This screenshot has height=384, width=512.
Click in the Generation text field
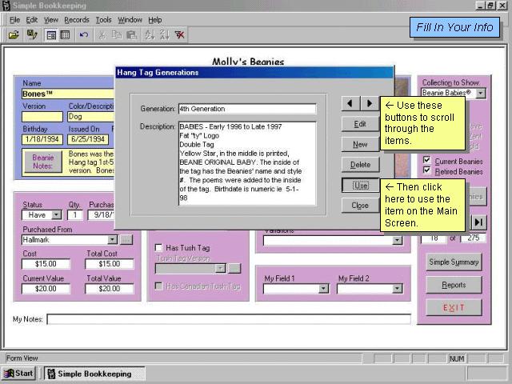(x=246, y=109)
